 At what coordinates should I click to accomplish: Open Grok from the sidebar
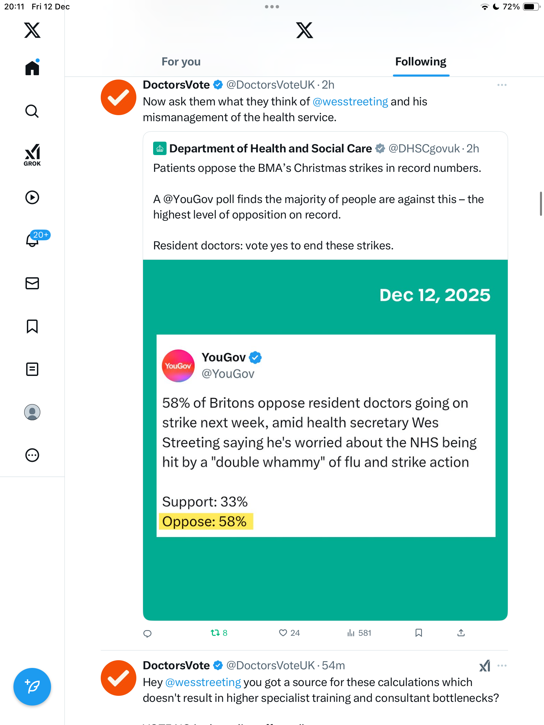click(x=32, y=155)
